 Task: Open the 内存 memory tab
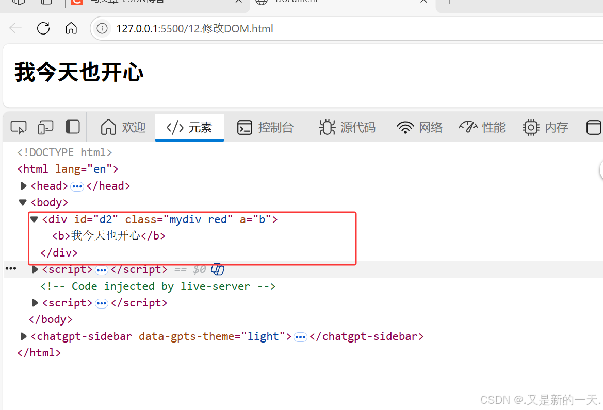pyautogui.click(x=545, y=127)
